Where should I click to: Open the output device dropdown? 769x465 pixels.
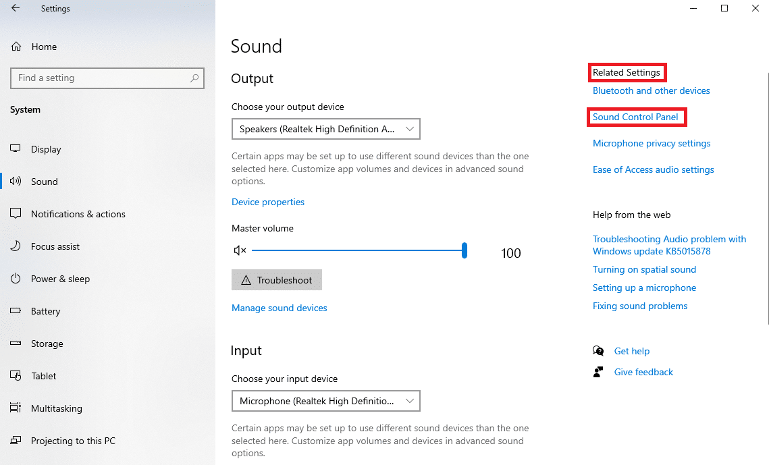[x=325, y=128]
